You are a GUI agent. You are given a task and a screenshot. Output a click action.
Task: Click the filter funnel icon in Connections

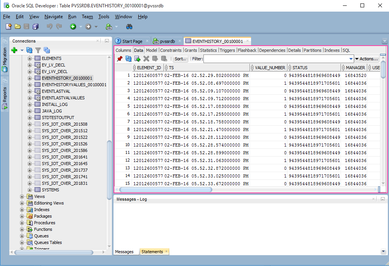(x=38, y=50)
